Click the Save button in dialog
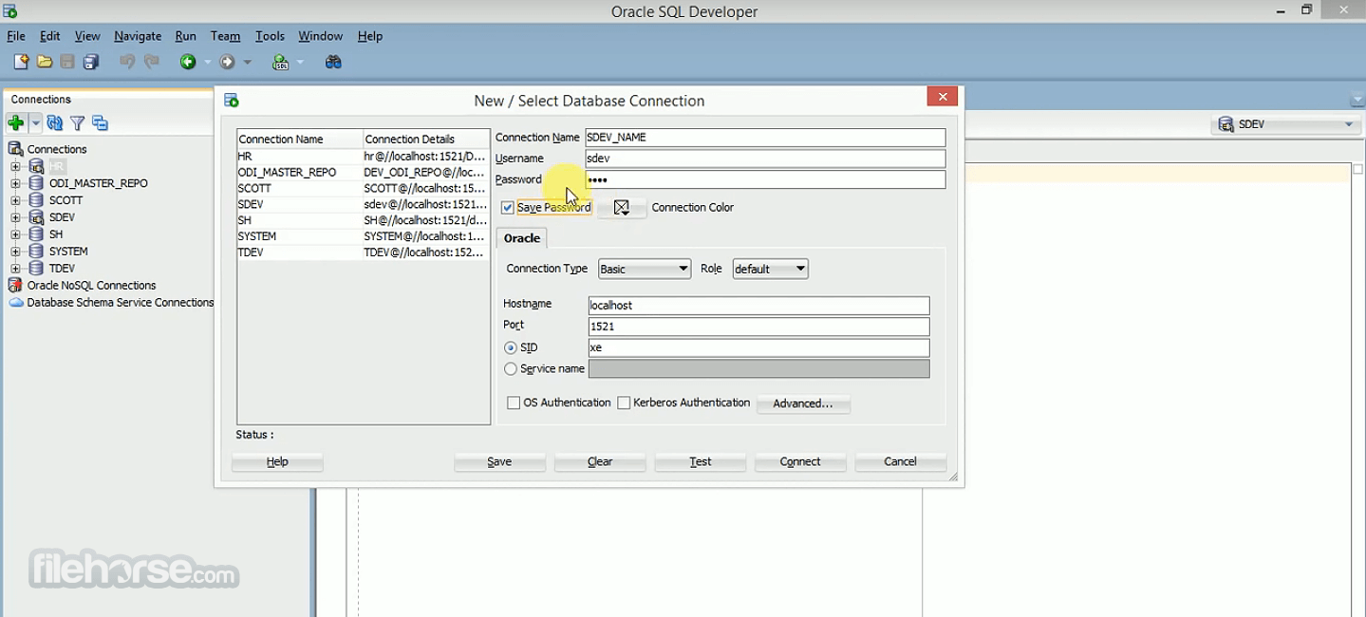 pyautogui.click(x=499, y=462)
